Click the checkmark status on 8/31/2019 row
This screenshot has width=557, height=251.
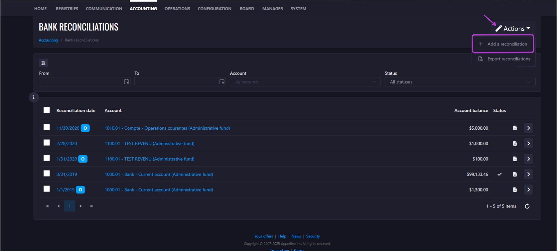point(499,174)
